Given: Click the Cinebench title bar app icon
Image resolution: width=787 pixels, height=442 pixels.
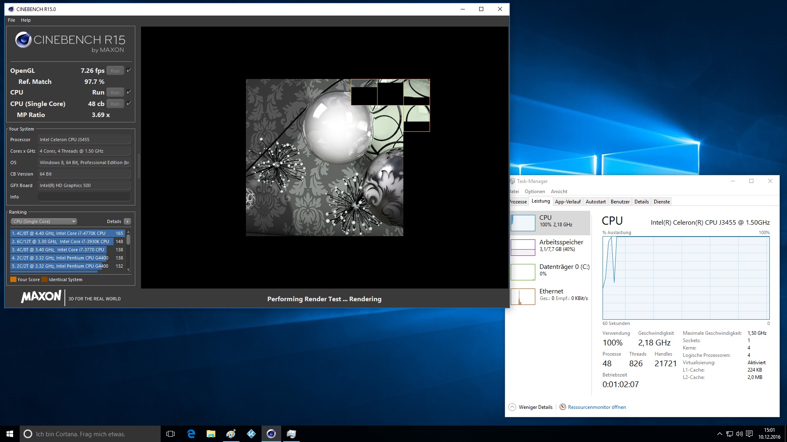Looking at the screenshot, I should [10, 9].
